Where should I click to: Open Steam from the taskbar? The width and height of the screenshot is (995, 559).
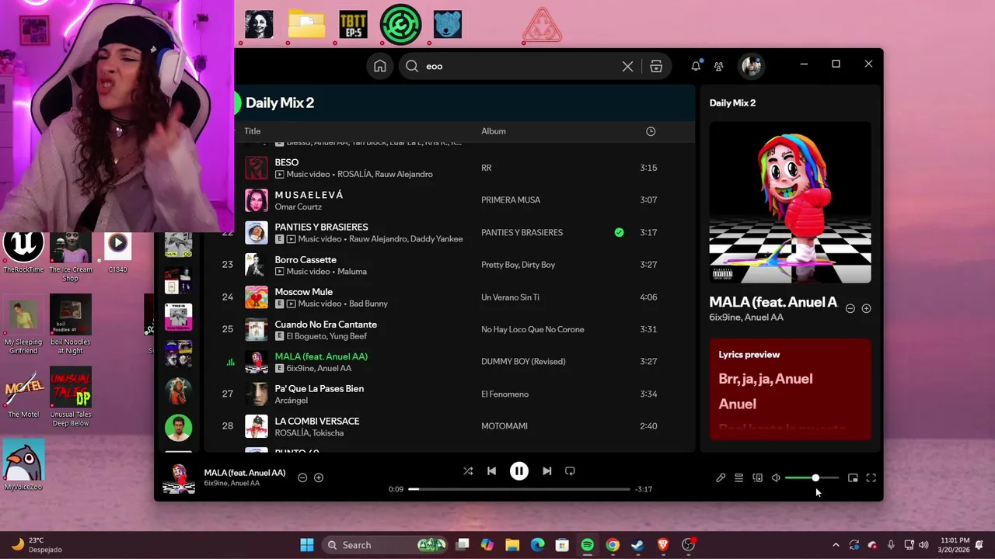(x=637, y=545)
